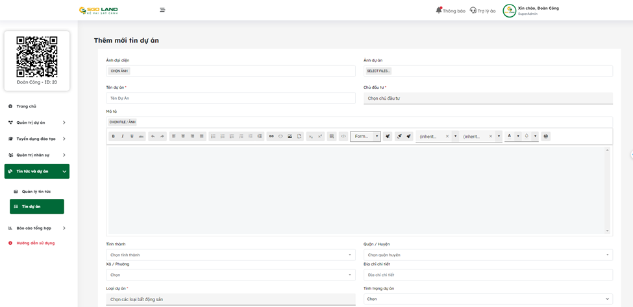The image size is (633, 307).
Task: Toggle strikethrough formatting in editor toolbar
Action: pos(142,137)
